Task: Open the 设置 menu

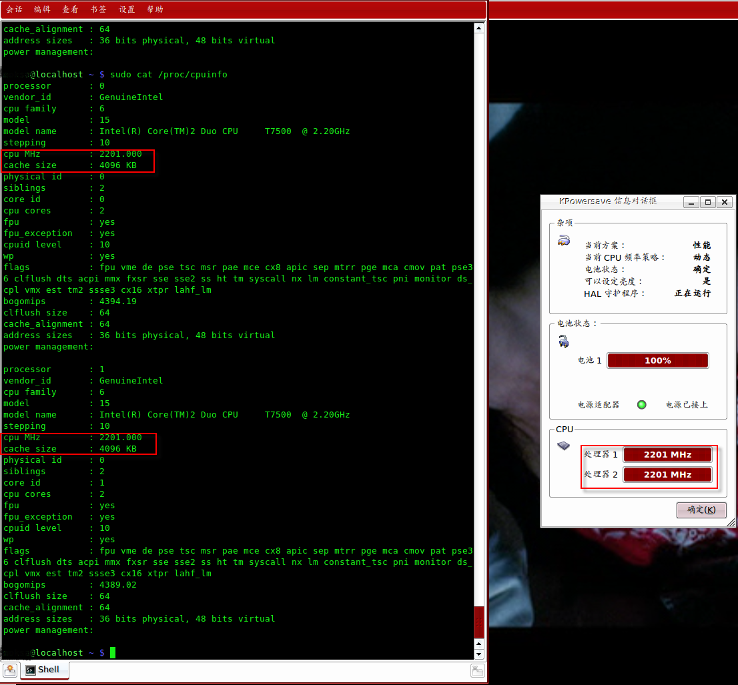Action: coord(127,9)
